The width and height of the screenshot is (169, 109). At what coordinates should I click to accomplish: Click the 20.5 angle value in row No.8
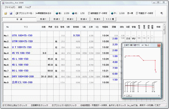(x=50, y=77)
